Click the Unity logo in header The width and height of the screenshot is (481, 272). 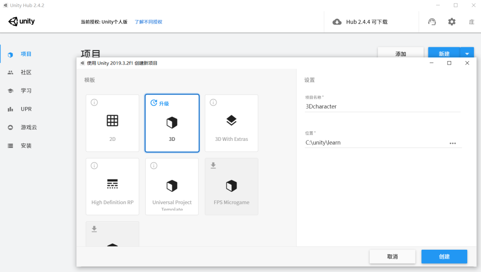(21, 21)
